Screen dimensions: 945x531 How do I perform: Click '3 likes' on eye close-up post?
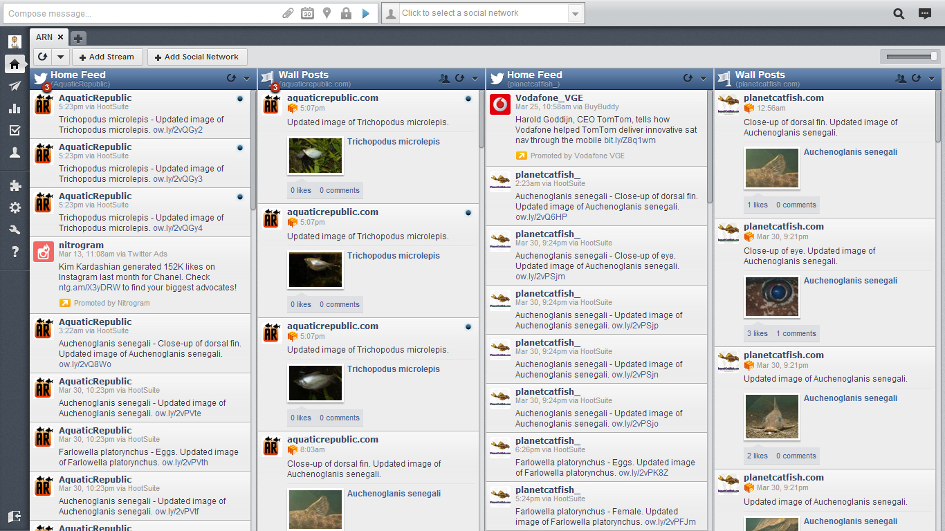pyautogui.click(x=758, y=333)
